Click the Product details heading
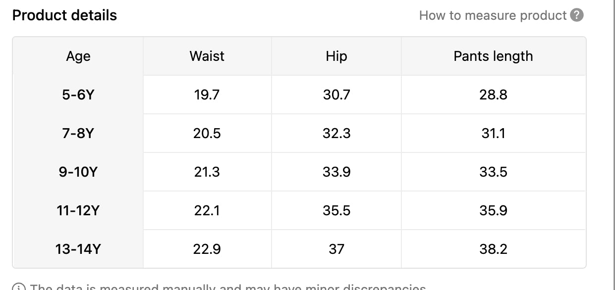This screenshot has height=290, width=615. coord(64,15)
